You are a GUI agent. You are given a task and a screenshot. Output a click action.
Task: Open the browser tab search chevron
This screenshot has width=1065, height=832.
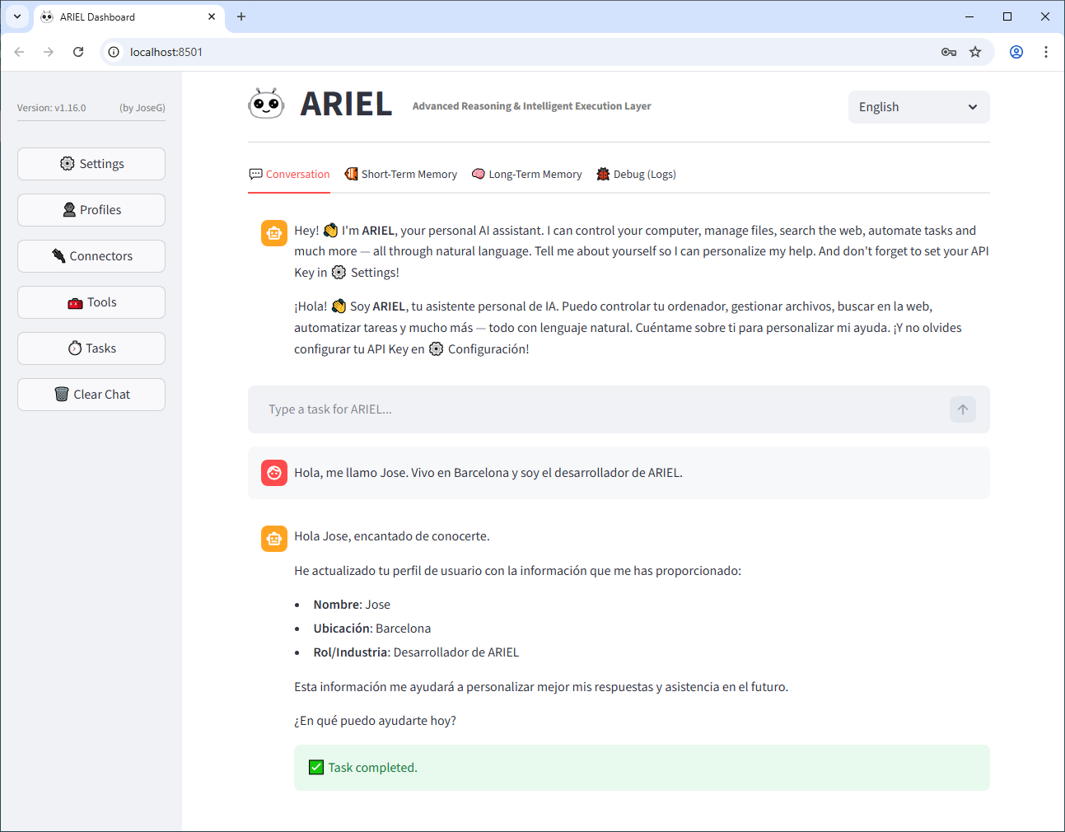(16, 16)
